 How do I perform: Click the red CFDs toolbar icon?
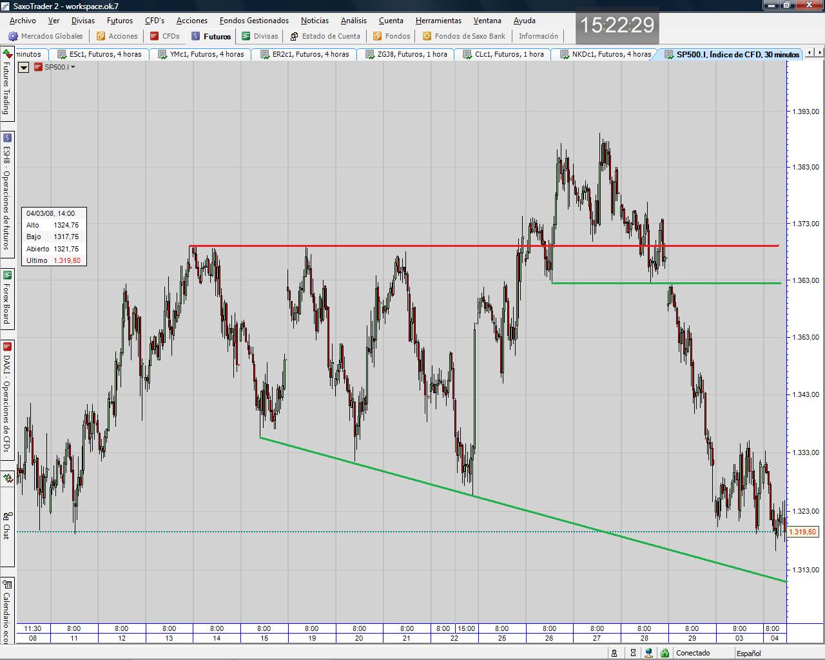coord(154,36)
